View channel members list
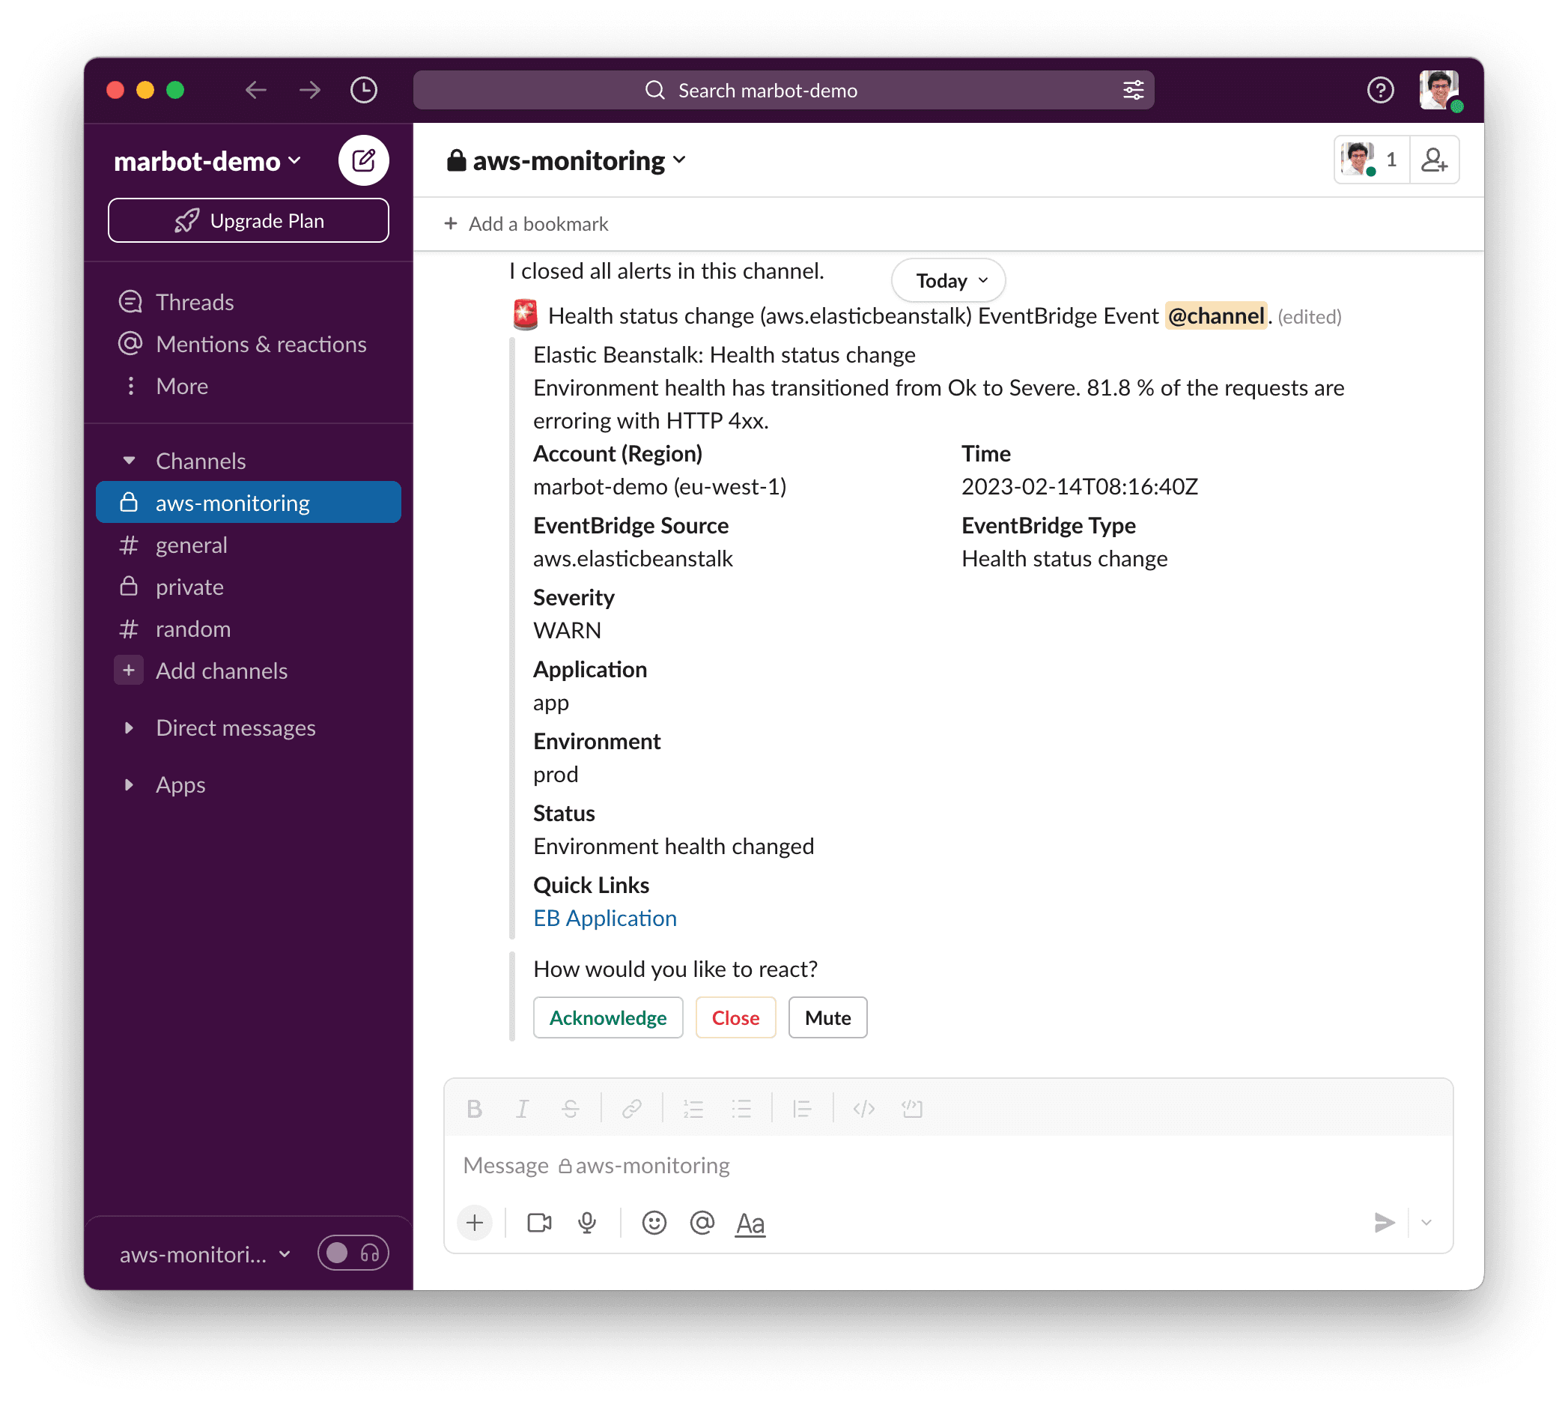The height and width of the screenshot is (1401, 1568). coord(1373,160)
